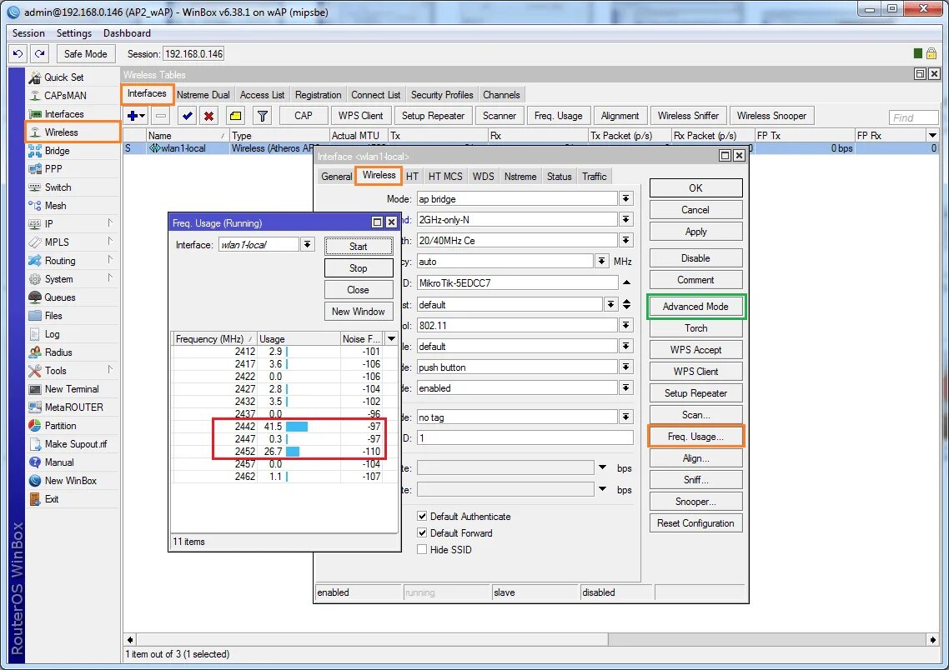Open Files sidebar entry
Image resolution: width=949 pixels, height=670 pixels.
[53, 316]
